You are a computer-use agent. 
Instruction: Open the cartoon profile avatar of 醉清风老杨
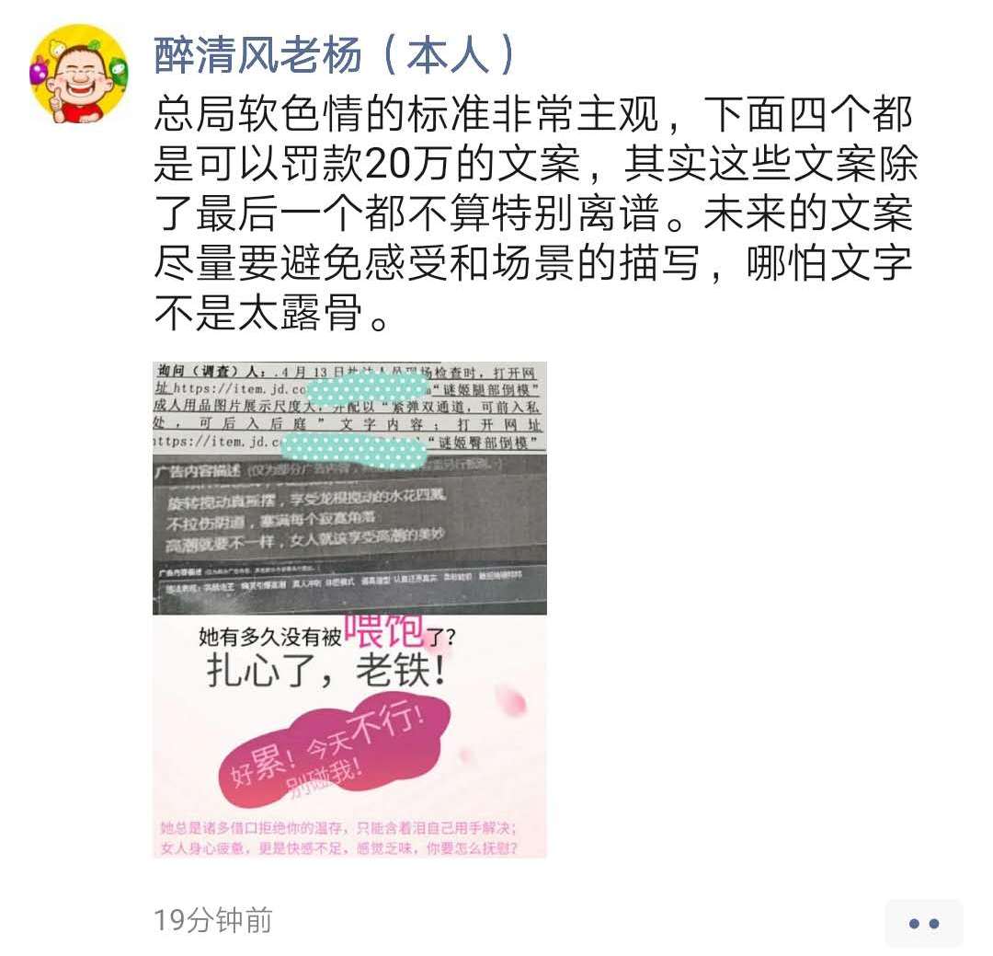tap(79, 74)
